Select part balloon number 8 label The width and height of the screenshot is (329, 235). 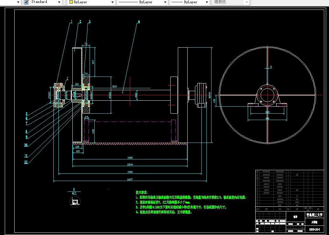pos(26,131)
